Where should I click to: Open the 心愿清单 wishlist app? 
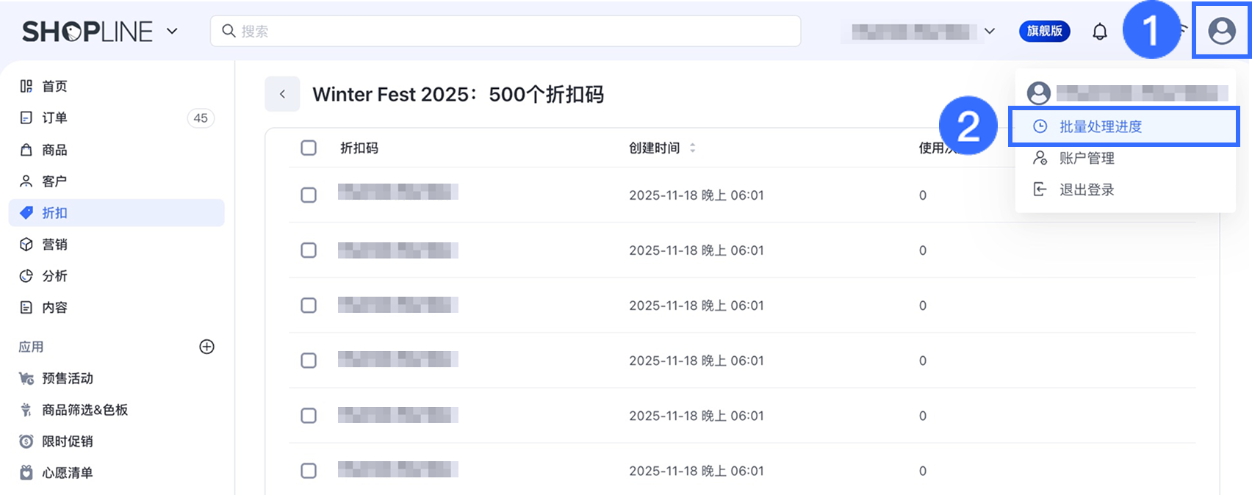(x=67, y=473)
